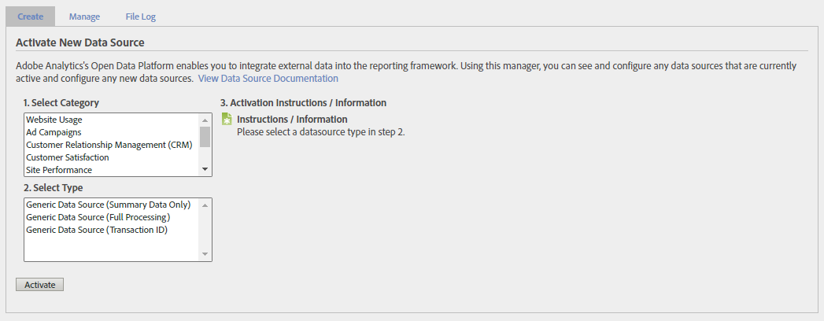Click the green Instructions / Information document icon
Image resolution: width=824 pixels, height=321 pixels.
pos(227,120)
